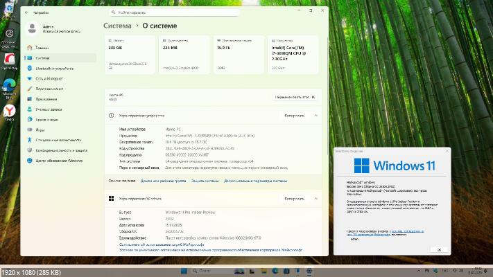
Task: Open the Защита системы link
Action: (205, 181)
